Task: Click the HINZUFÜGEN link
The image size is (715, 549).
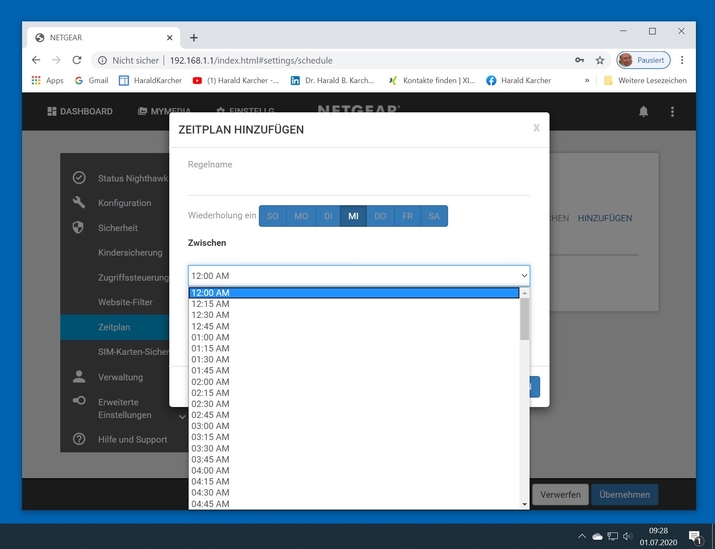Action: 605,218
